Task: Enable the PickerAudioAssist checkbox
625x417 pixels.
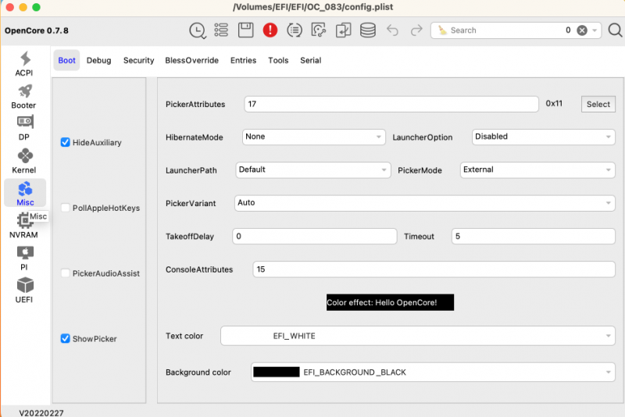Action: tap(66, 273)
